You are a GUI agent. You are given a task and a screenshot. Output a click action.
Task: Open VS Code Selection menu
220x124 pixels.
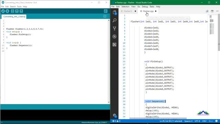125,7
